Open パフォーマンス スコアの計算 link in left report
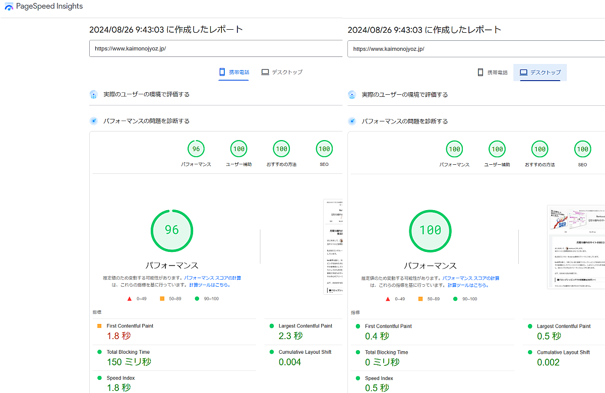 coord(212,278)
